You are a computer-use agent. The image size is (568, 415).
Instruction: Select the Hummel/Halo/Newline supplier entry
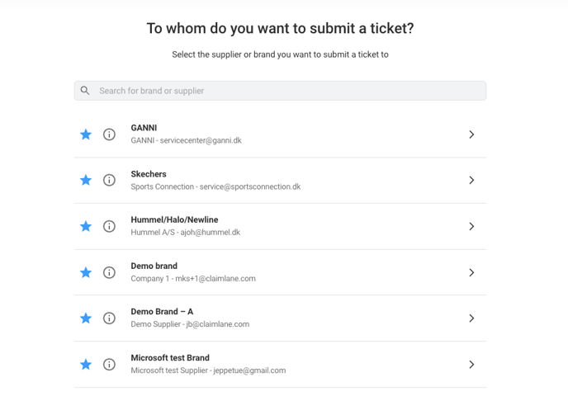[280, 226]
